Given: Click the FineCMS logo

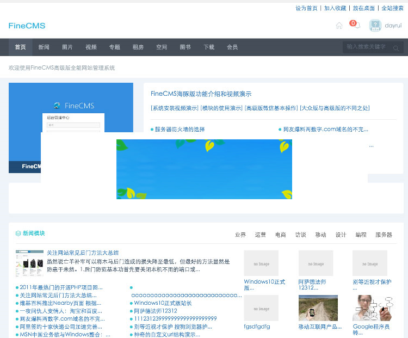Looking at the screenshot, I should [x=27, y=26].
